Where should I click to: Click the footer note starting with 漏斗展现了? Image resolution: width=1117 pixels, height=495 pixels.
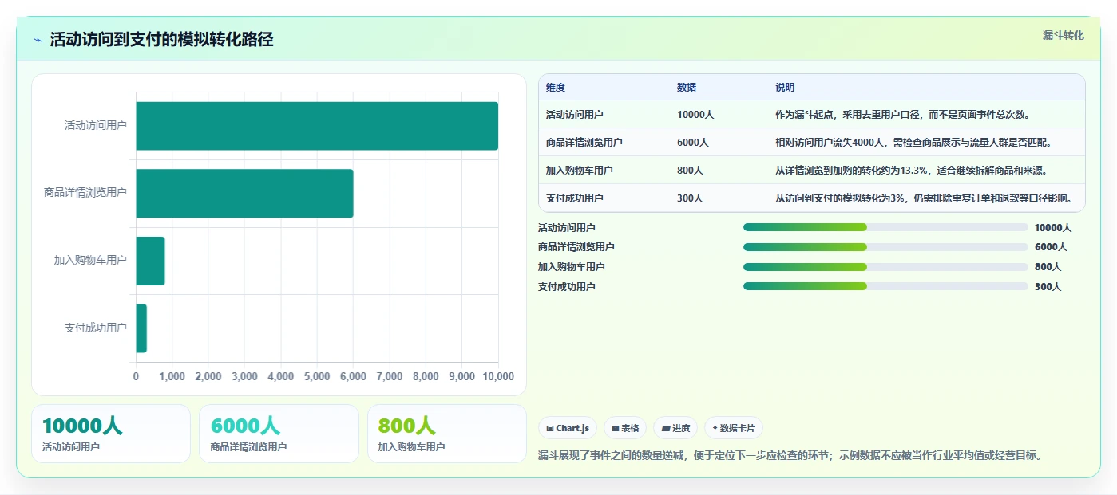790,455
